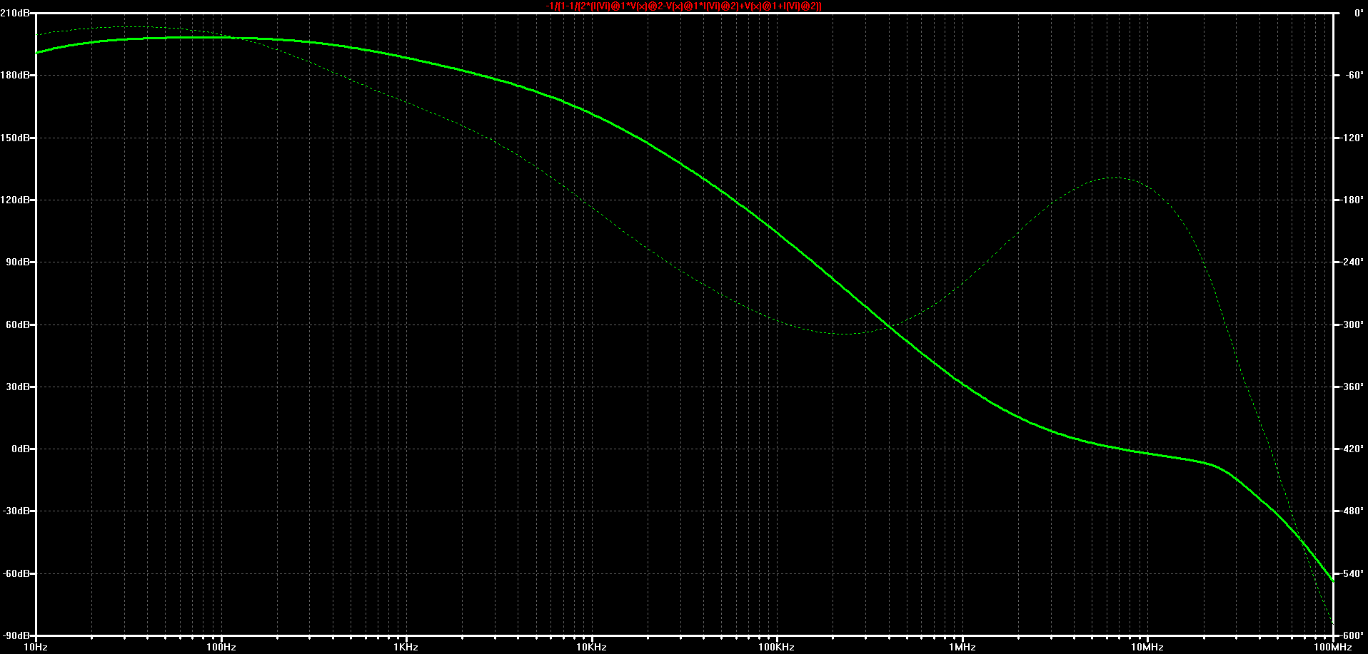Click the 100Hz frequency axis label
Viewport: 1368px width, 654px height.
221,647
